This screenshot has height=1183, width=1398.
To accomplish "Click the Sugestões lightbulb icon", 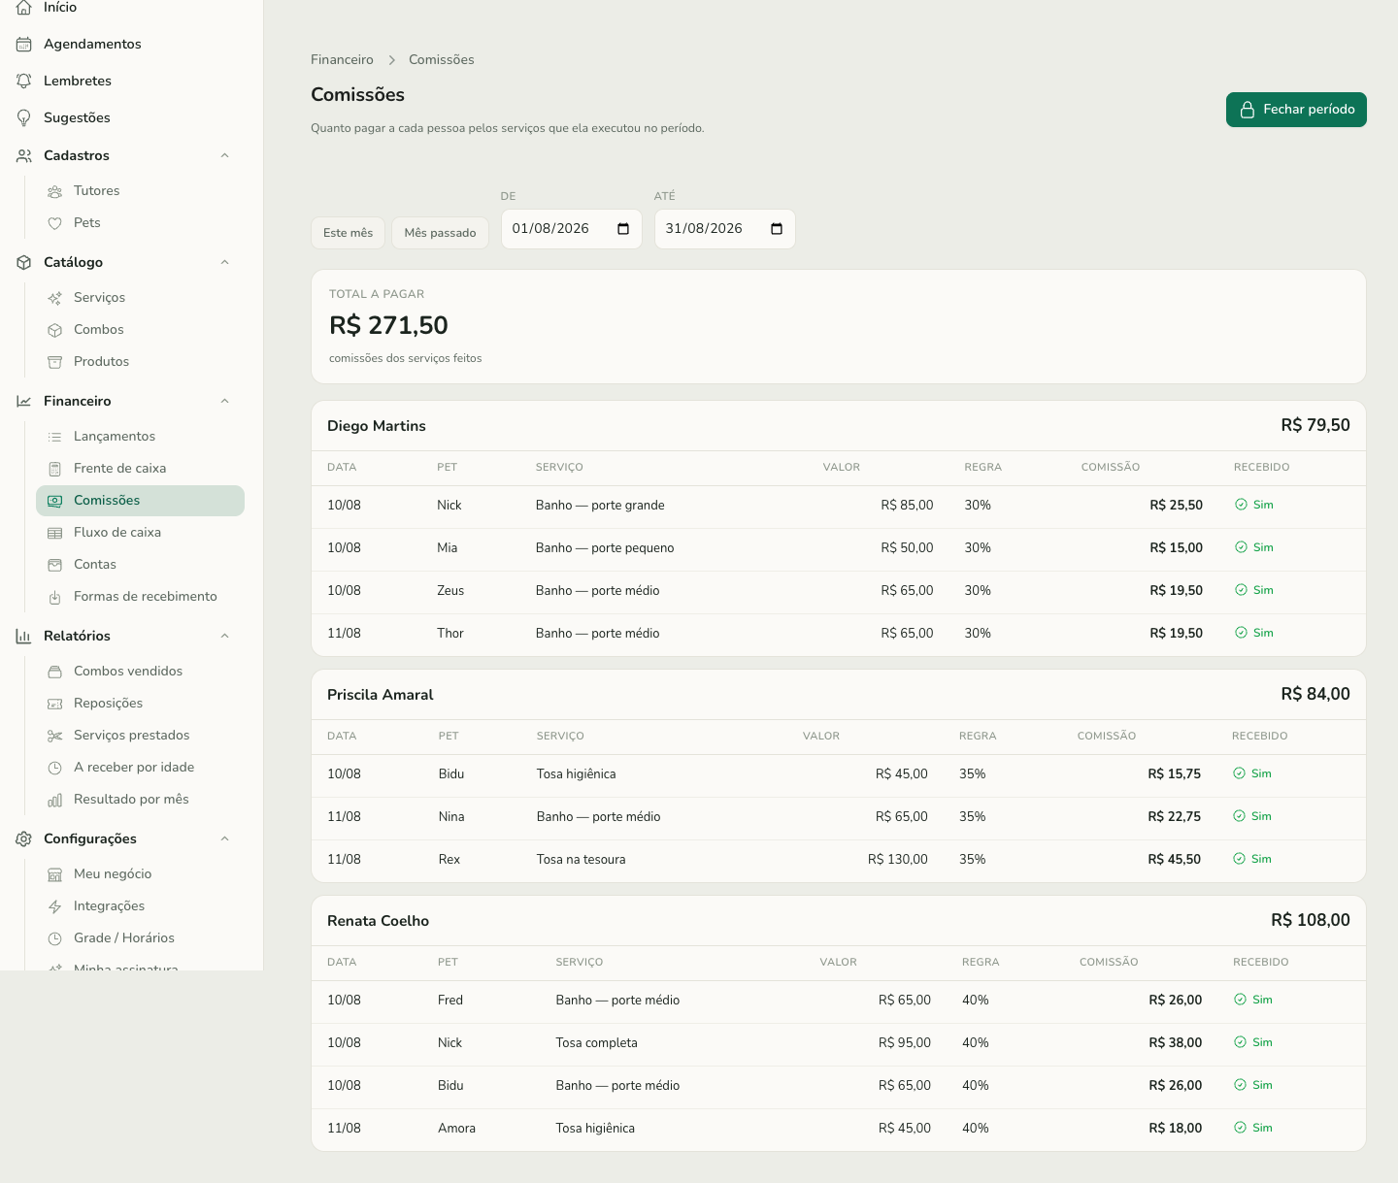I will (x=24, y=117).
